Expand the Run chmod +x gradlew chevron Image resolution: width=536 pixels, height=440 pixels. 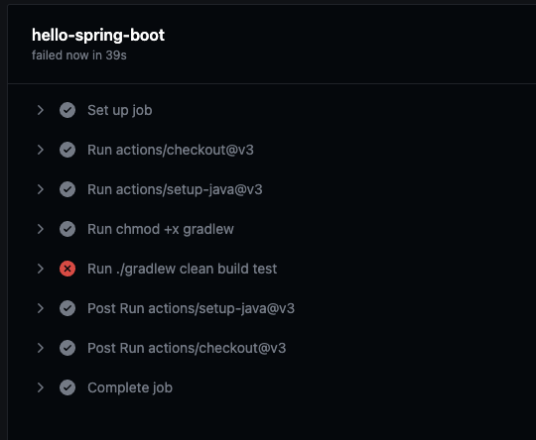coord(41,229)
